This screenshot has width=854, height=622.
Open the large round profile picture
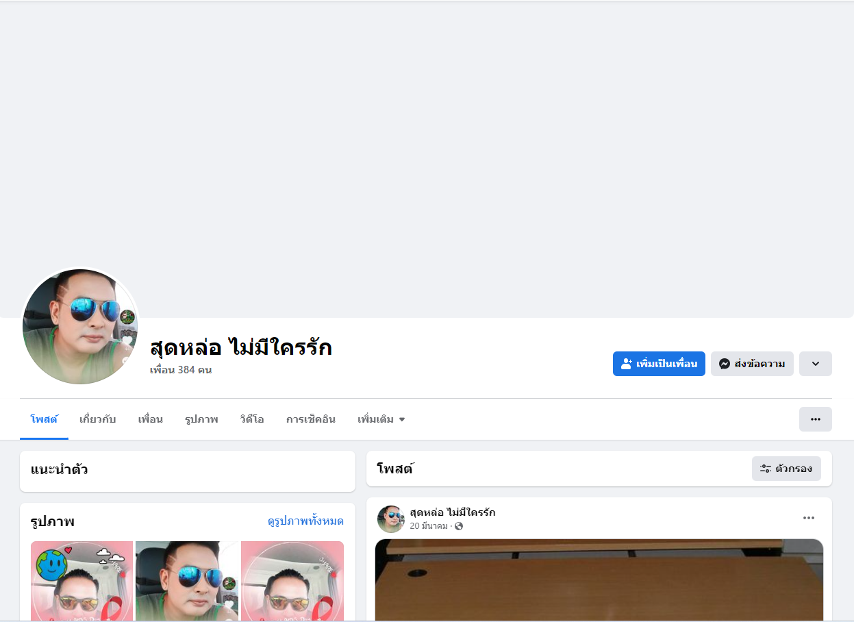(81, 326)
